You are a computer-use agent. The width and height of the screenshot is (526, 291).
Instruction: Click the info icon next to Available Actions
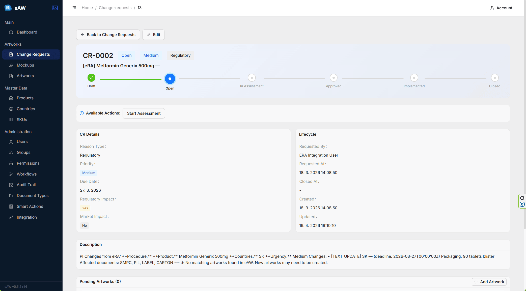tap(82, 113)
